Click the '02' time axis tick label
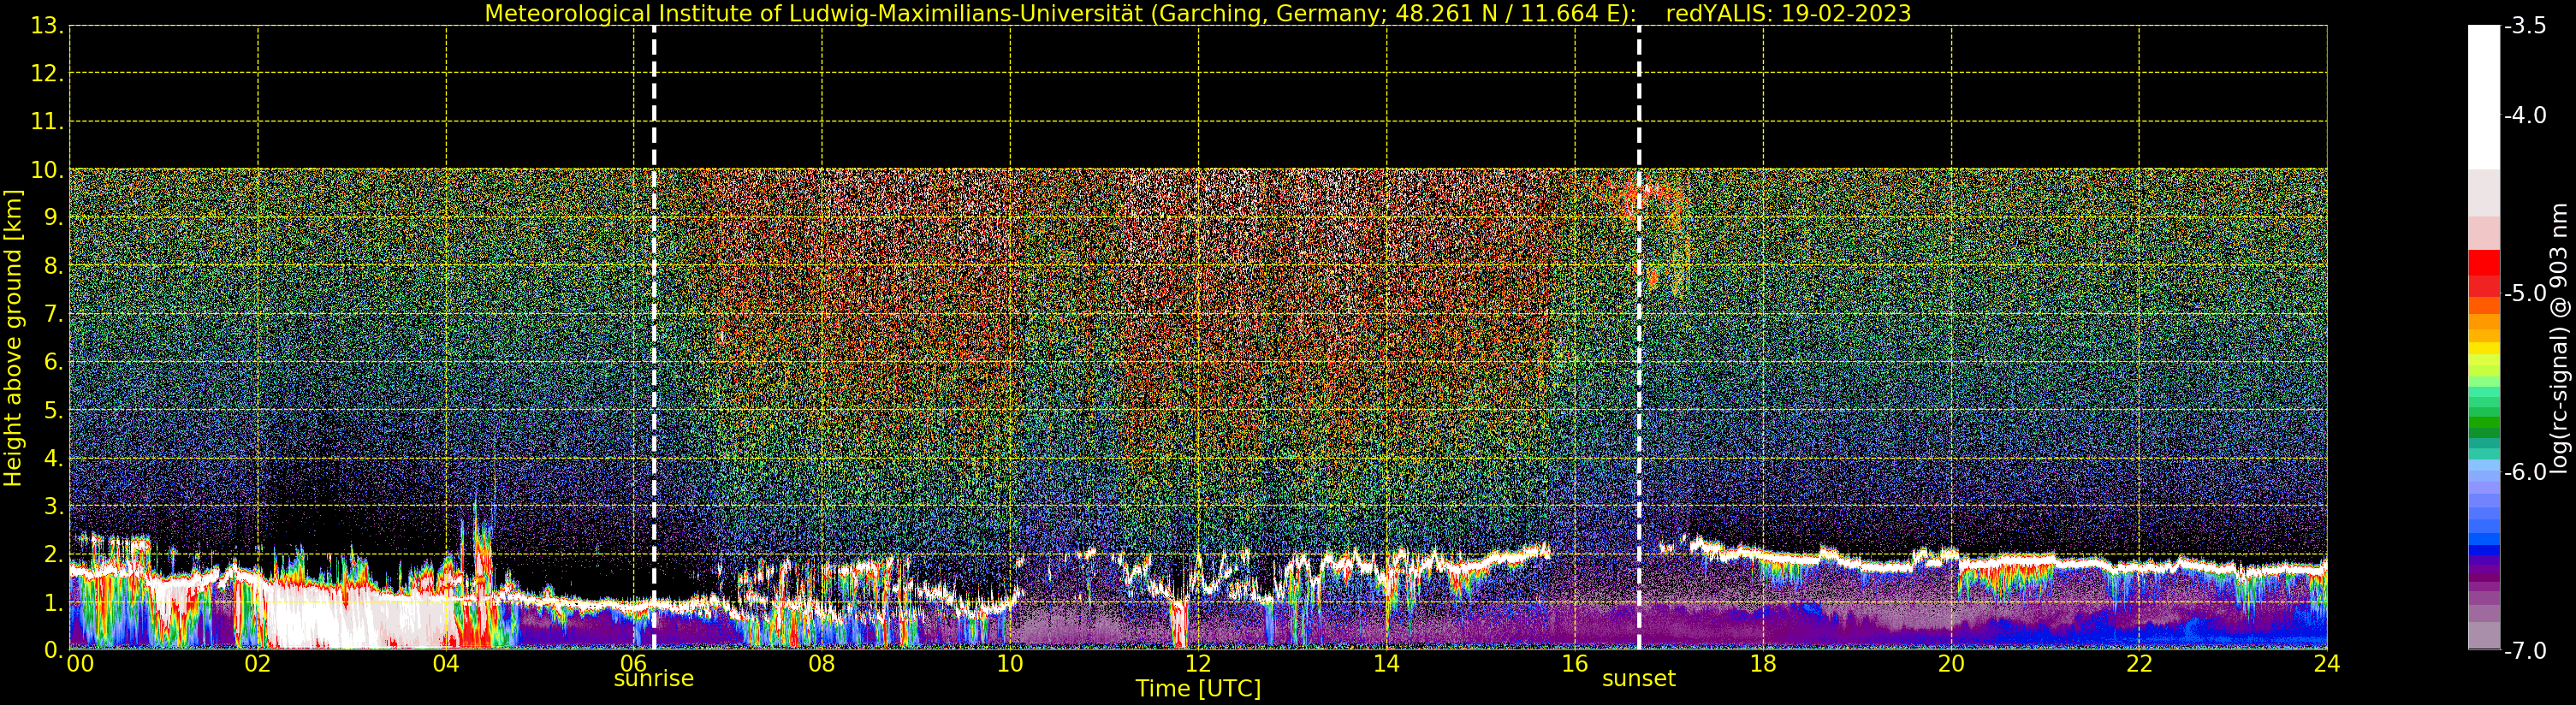 [258, 663]
